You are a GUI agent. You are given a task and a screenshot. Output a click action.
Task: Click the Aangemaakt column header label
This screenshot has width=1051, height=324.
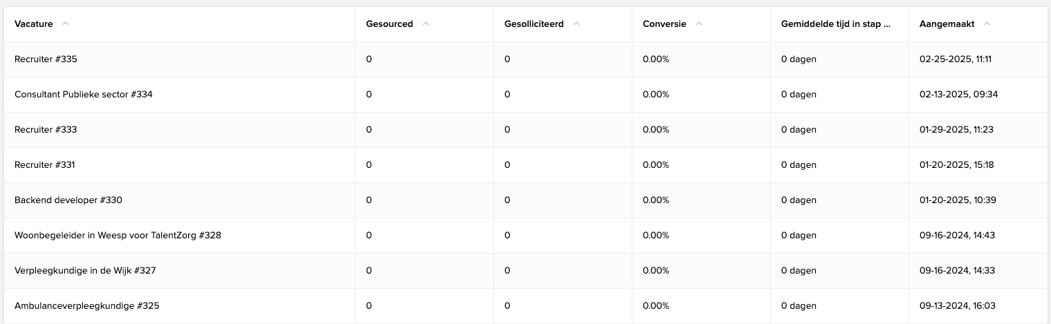click(x=947, y=24)
